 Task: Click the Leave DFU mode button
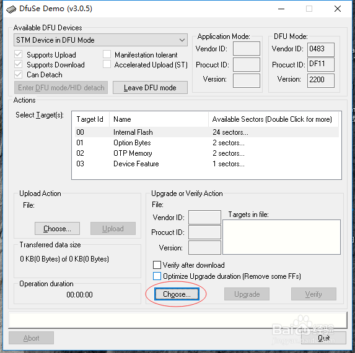click(150, 87)
